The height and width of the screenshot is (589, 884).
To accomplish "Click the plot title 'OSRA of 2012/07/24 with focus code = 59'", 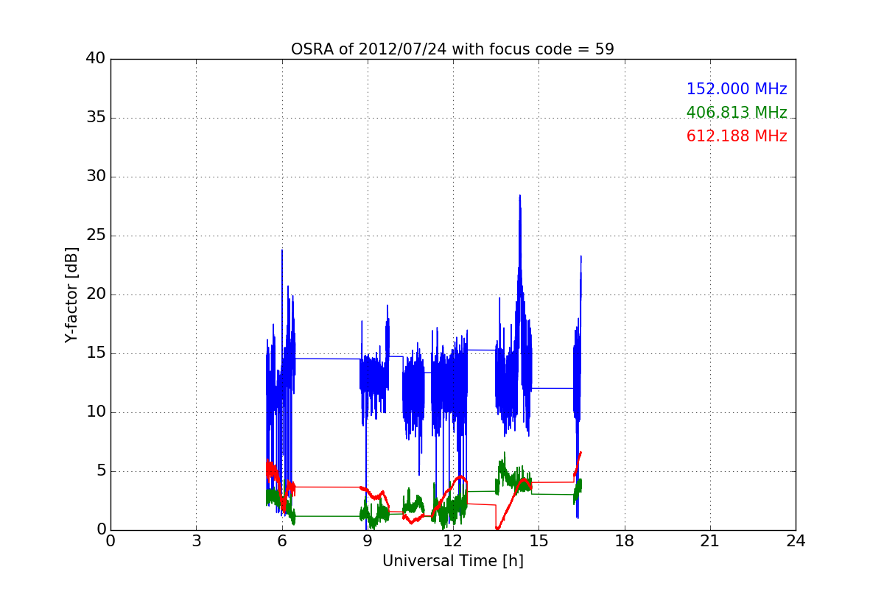I will 452,49.
